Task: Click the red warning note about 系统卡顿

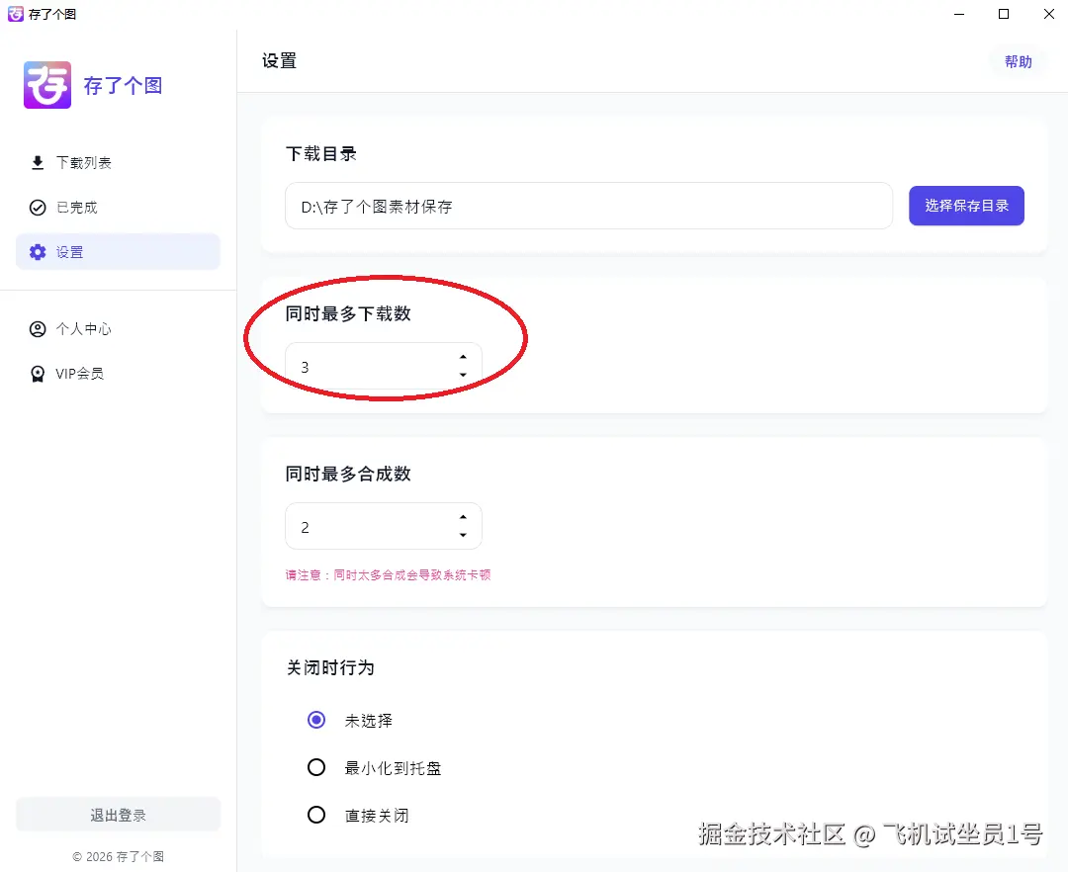Action: point(389,575)
